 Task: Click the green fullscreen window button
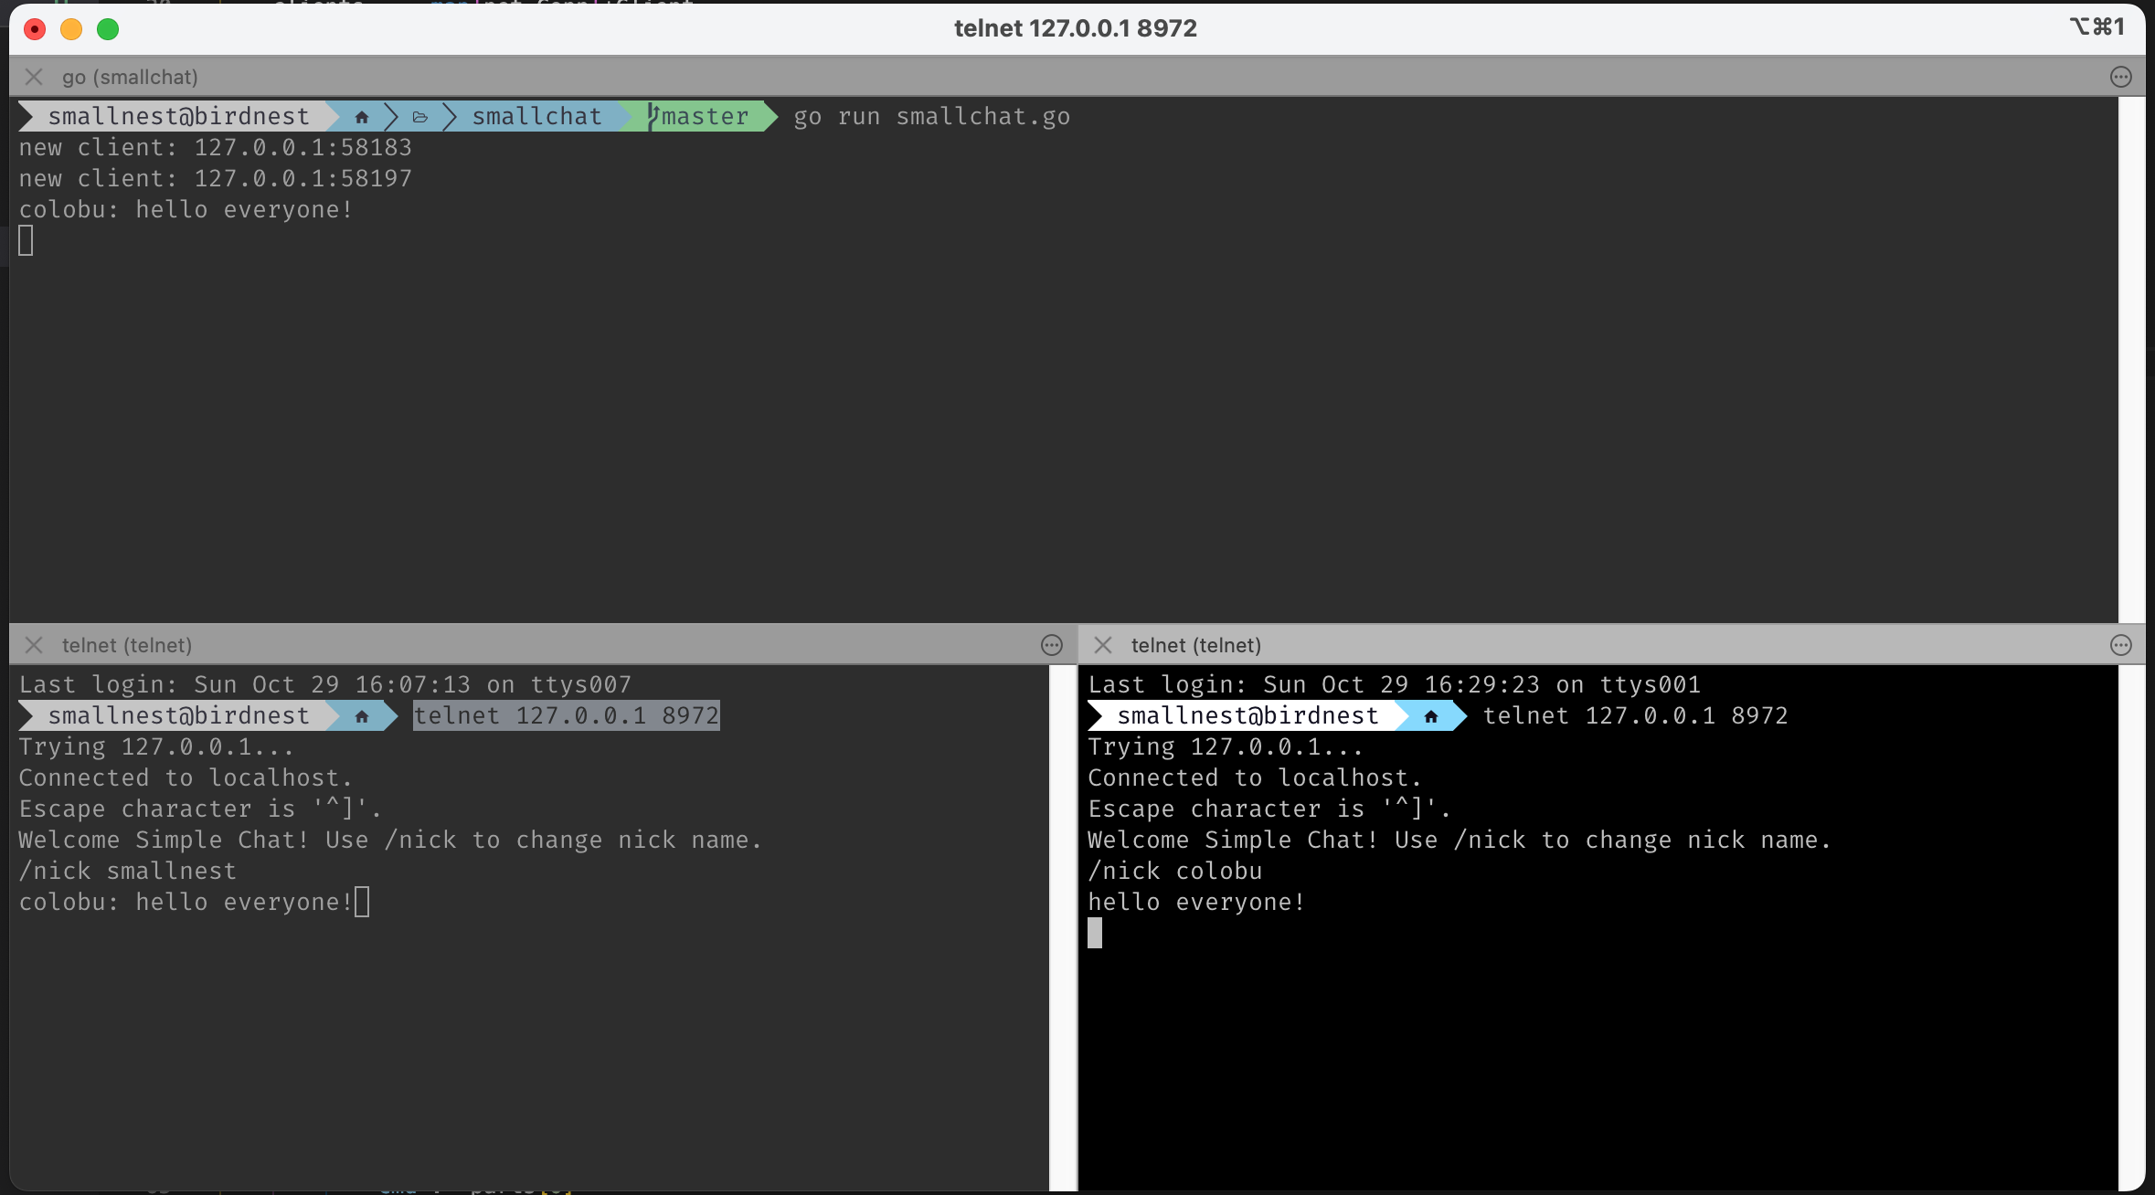tap(108, 29)
